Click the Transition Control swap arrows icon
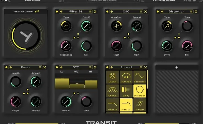 point(37,11)
